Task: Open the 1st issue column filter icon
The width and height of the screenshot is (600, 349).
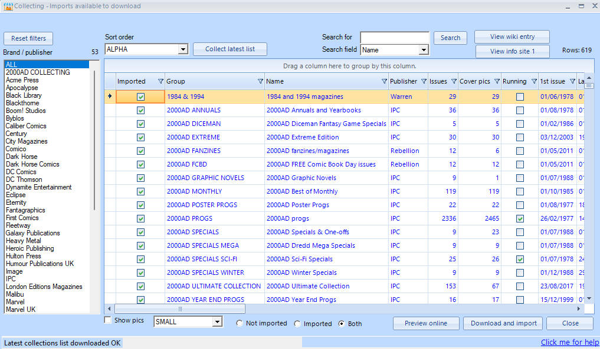Action: tap(572, 81)
